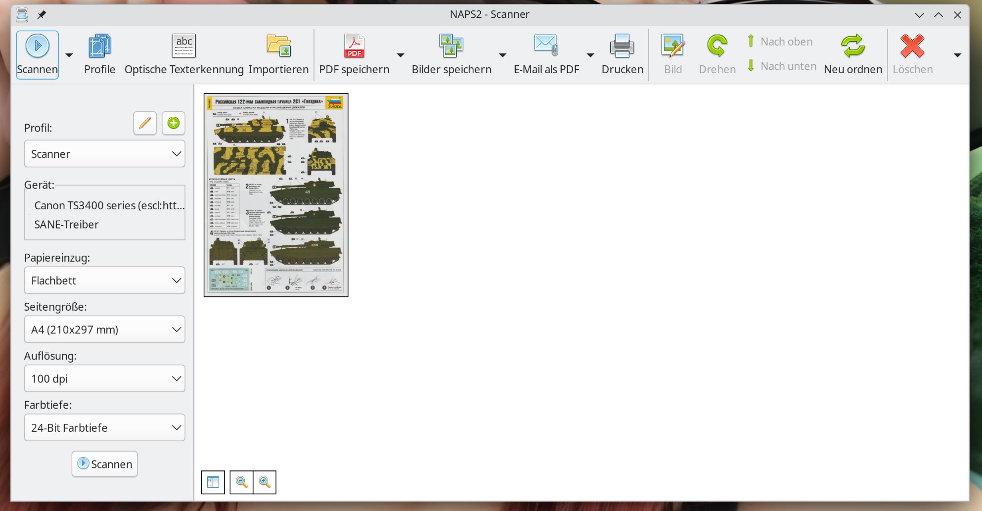The image size is (982, 511).
Task: Click the Canon TS3400 series device entry
Action: (109, 205)
